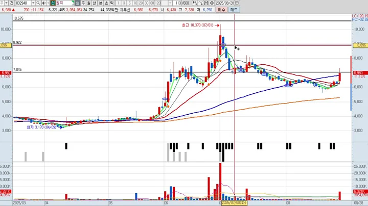The width and height of the screenshot is (368, 206).
Task: Click the high price 7,330 value
Action: coord(189,10)
